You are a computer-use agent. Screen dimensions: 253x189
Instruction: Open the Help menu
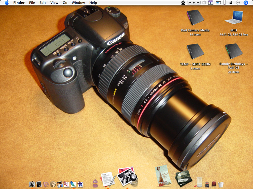[x=93, y=3]
